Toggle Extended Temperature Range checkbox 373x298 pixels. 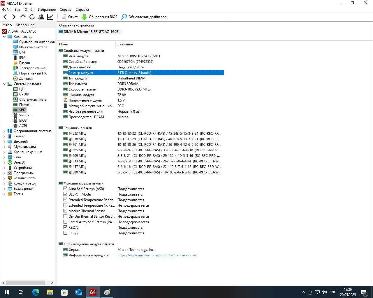click(x=65, y=200)
